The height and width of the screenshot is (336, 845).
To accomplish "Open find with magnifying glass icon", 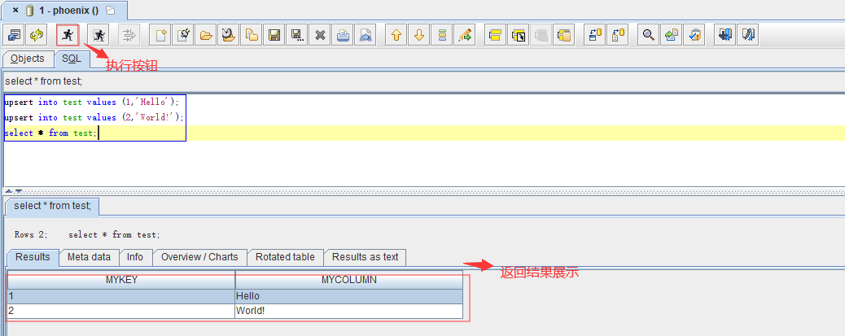I will coord(649,36).
